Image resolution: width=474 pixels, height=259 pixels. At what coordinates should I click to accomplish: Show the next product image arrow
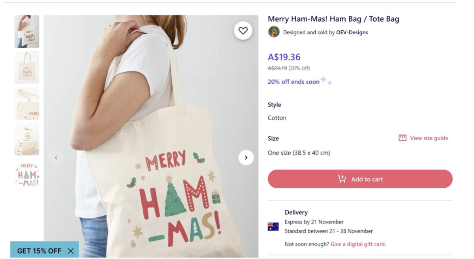coord(246,158)
